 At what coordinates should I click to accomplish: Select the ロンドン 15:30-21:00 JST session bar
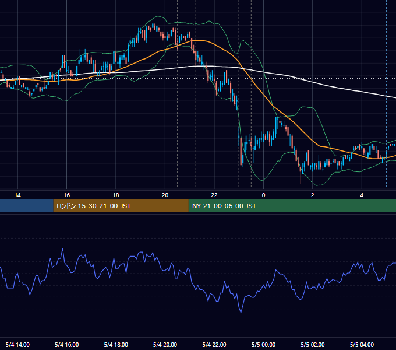click(121, 206)
